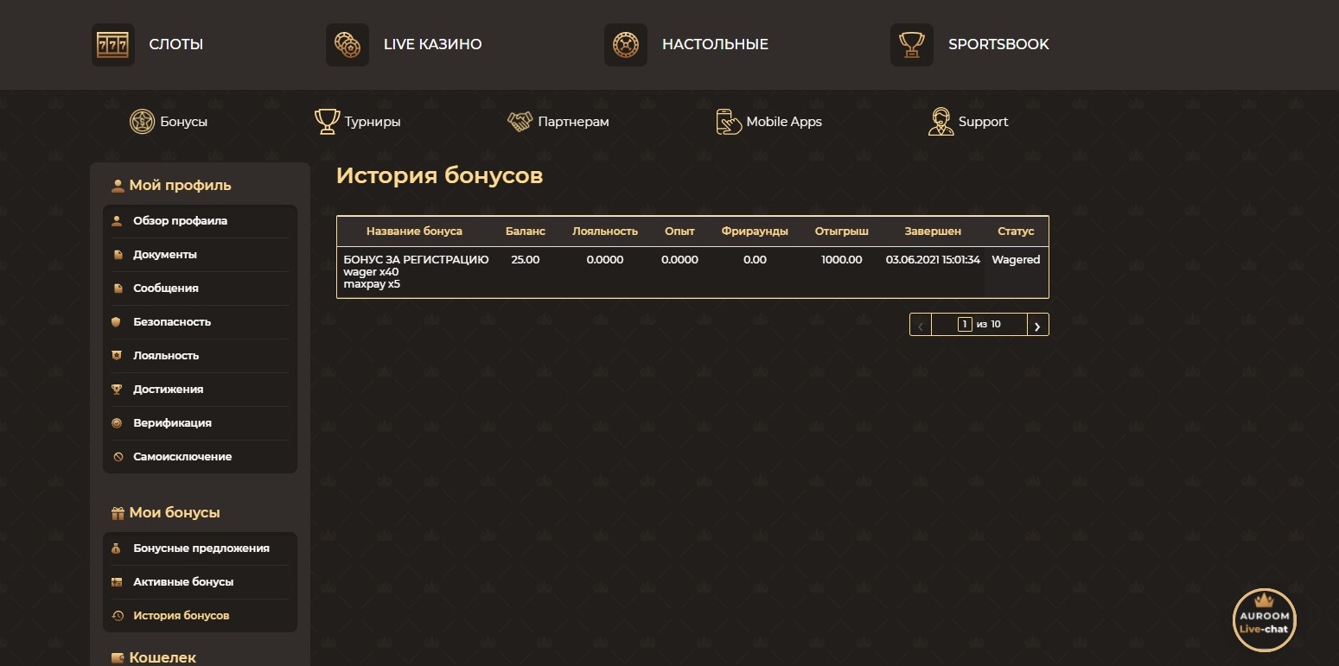Click the document icon beside Документы

[117, 255]
